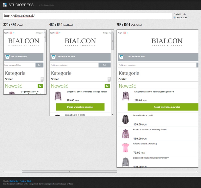
Task: Click the URL input field
Action: (87, 16)
